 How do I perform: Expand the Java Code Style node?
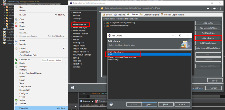tap(71, 28)
